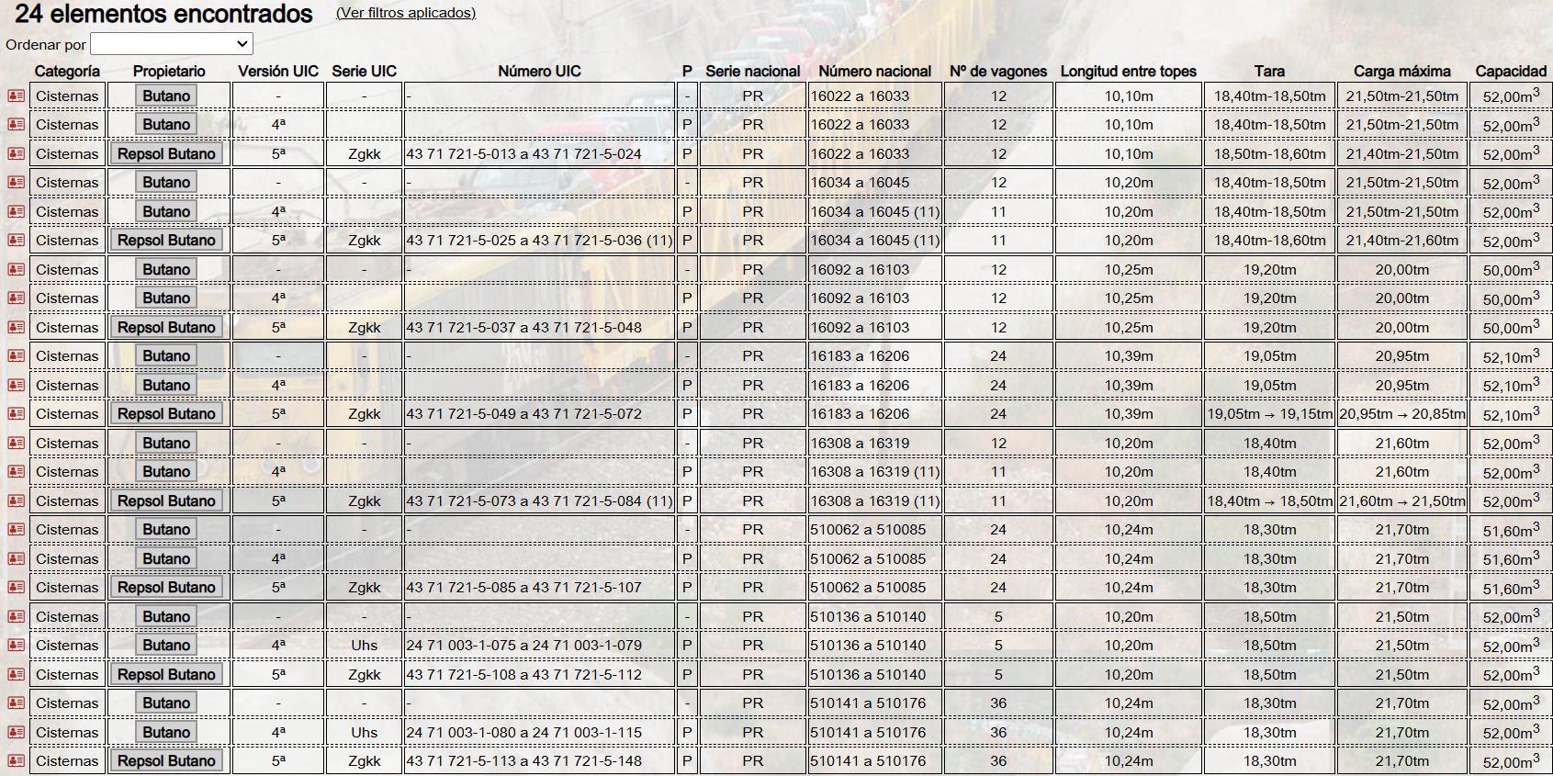The width and height of the screenshot is (1553, 776).
Task: Click Repsol Butano button in 43 71 721-5-108 row
Action: 166,674
